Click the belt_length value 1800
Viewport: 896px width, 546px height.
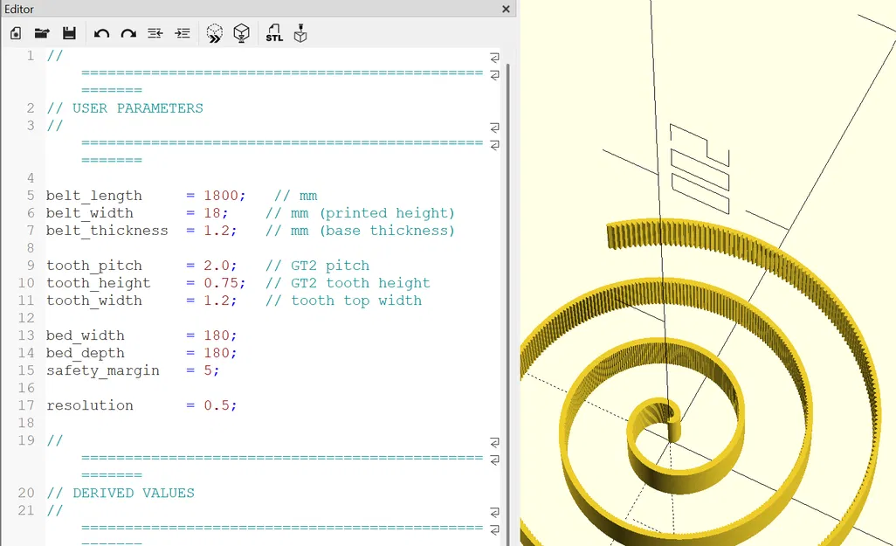pyautogui.click(x=221, y=196)
